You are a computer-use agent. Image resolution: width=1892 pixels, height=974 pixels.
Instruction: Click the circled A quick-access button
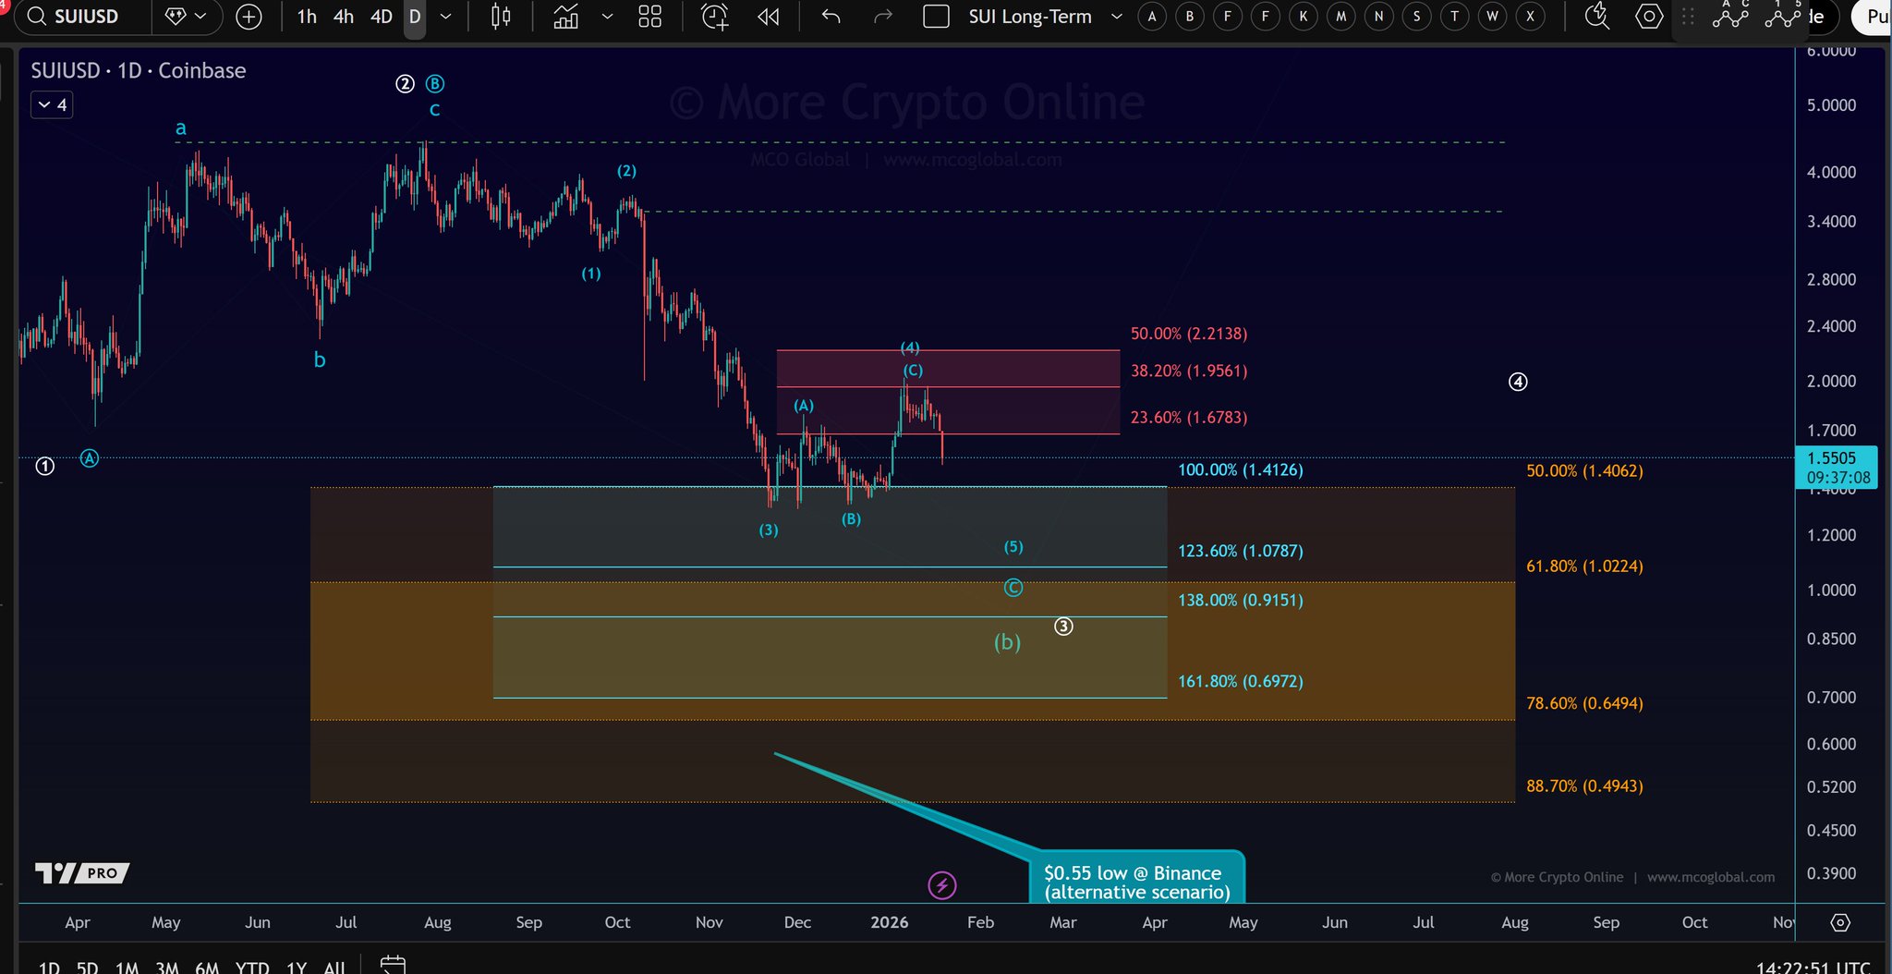coord(1152,17)
